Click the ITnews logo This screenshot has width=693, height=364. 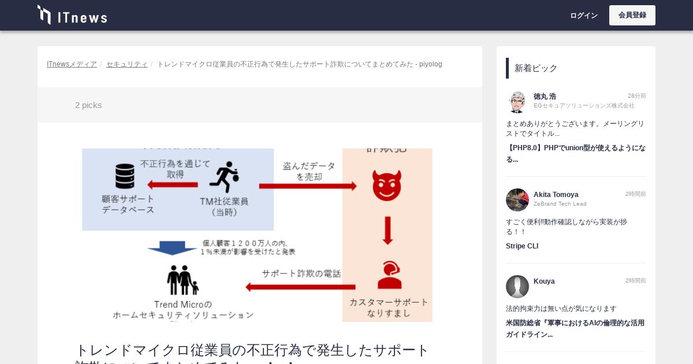pyautogui.click(x=72, y=15)
